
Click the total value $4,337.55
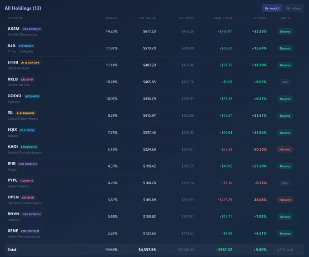tap(147, 250)
